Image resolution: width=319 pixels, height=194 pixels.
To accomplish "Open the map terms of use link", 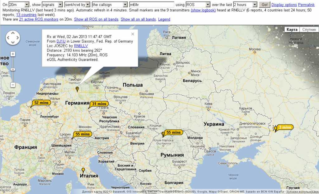I will point(302,192).
